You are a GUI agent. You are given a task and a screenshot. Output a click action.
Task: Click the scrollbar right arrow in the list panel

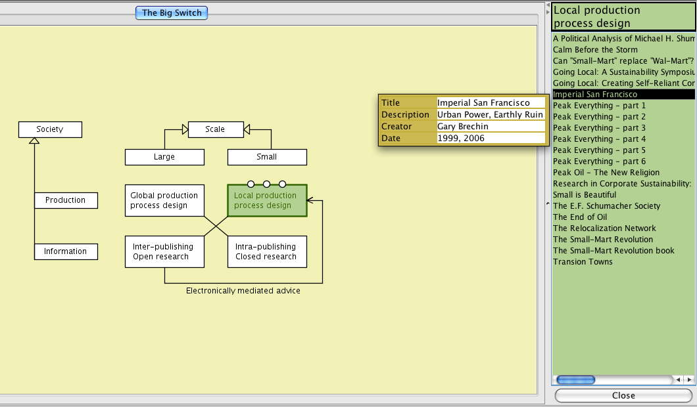(x=689, y=379)
